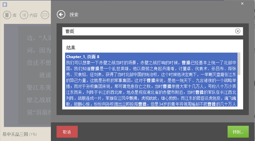Click the comments speech-bubble icon
Screen dimensions: 255x141
[45, 15]
